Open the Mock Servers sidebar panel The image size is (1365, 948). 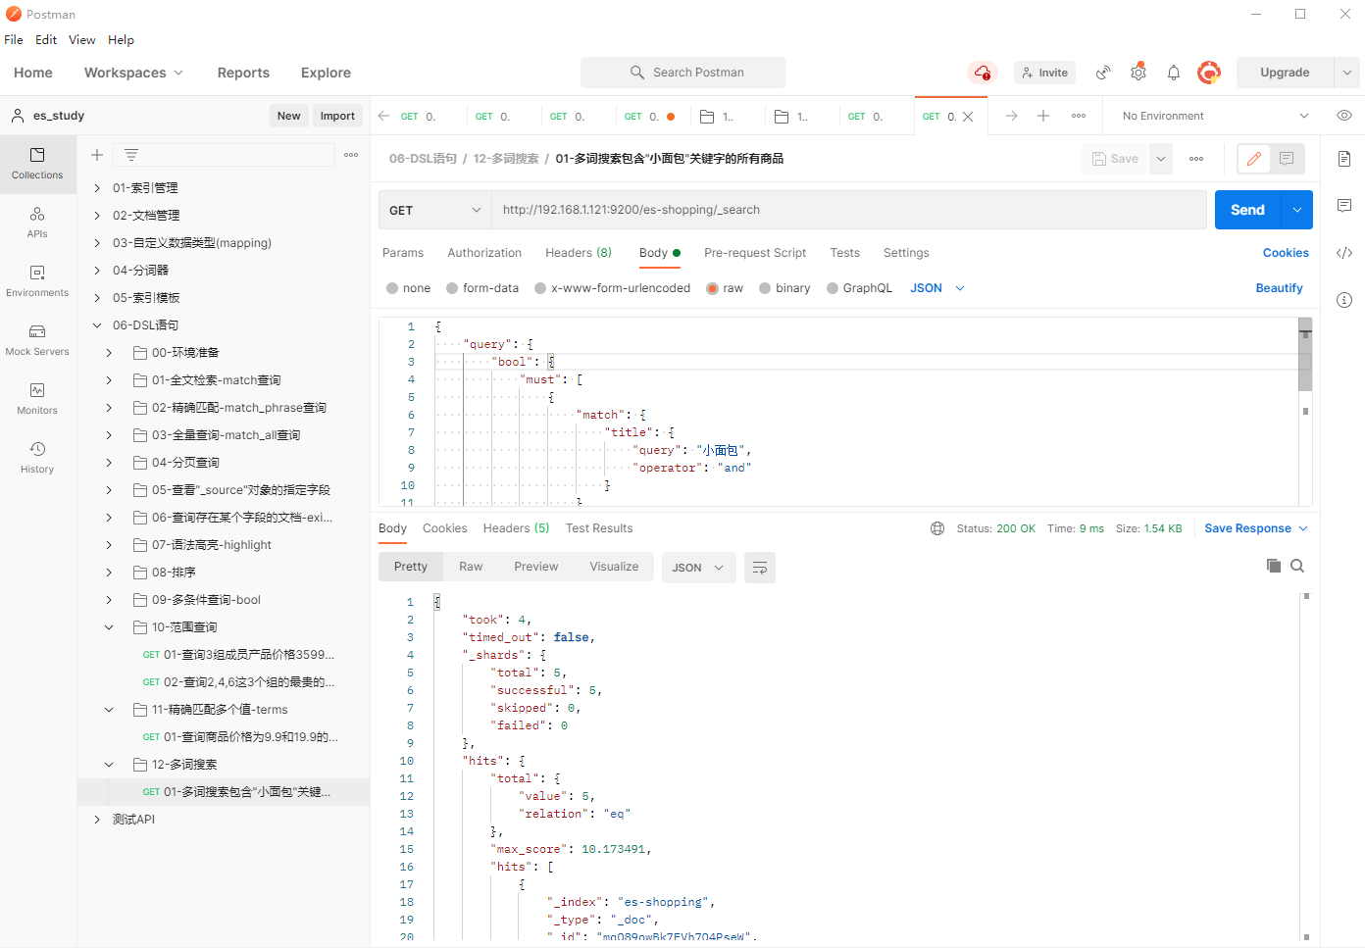37,339
